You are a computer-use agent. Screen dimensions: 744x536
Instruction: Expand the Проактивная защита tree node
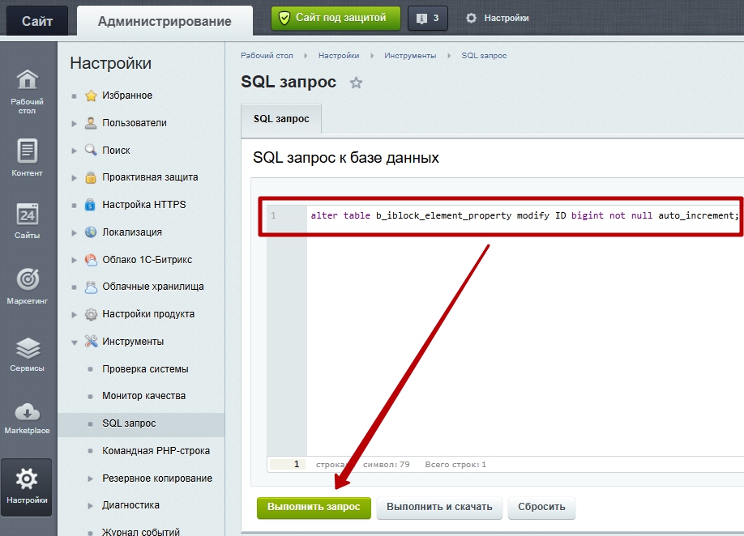click(75, 178)
